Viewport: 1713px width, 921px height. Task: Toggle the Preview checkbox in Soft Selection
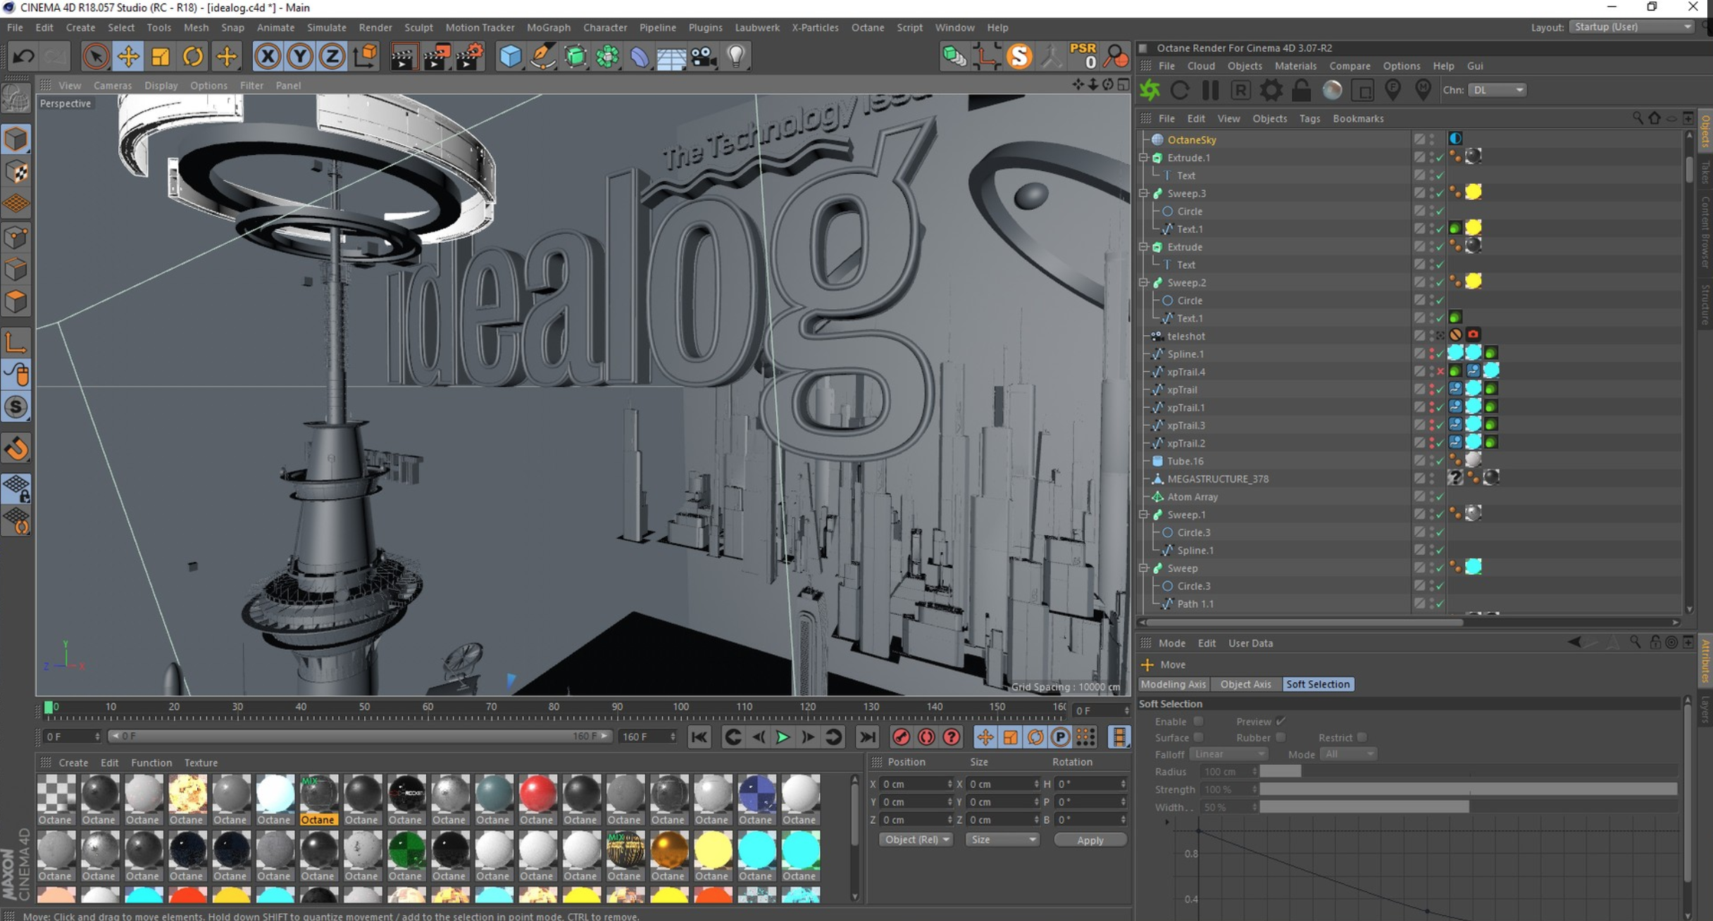(1281, 721)
